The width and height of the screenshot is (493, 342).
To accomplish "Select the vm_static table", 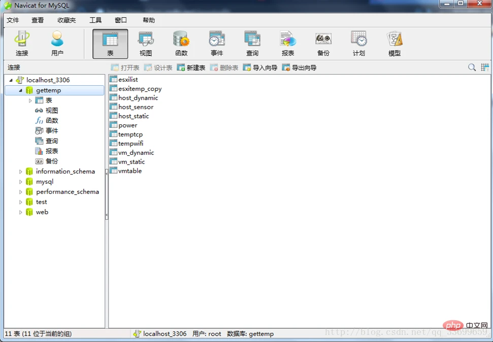I will pos(127,161).
